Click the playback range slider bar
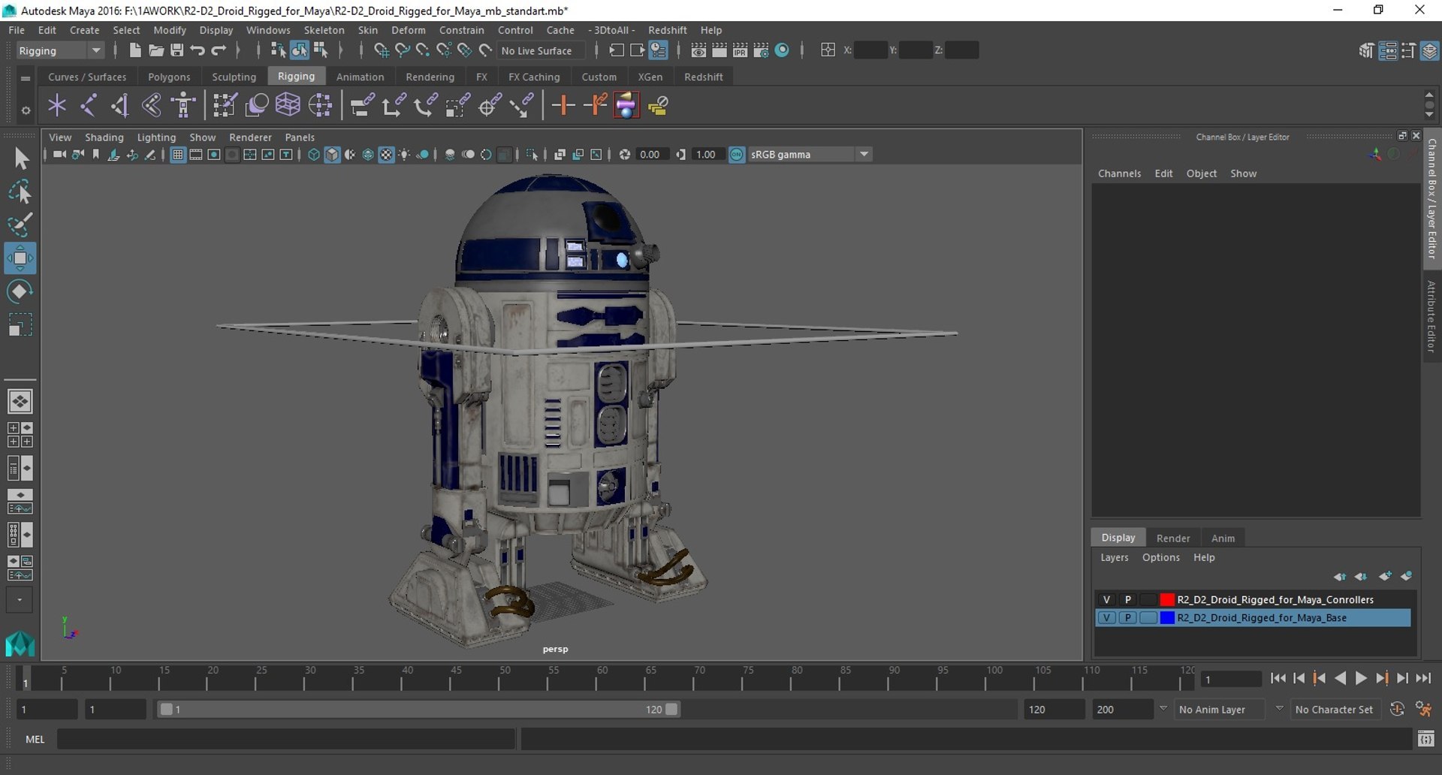 pyautogui.click(x=418, y=709)
